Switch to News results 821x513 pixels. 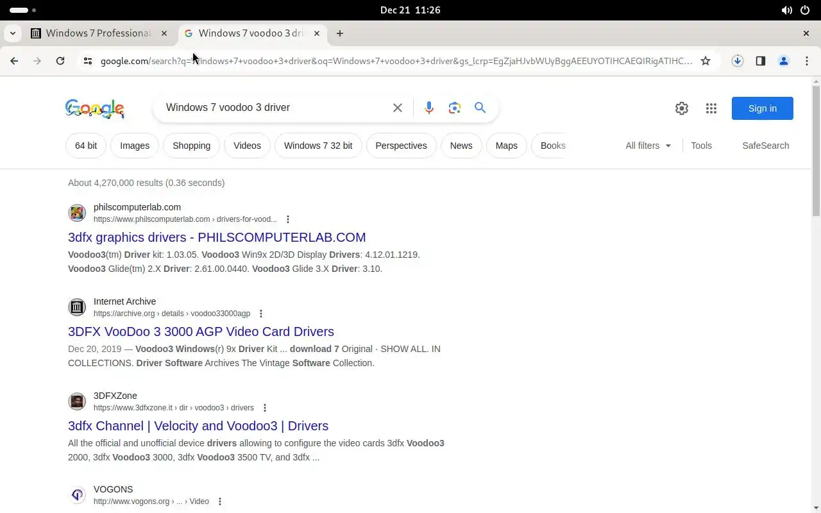[461, 146]
